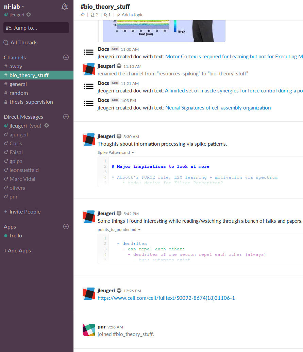Click Add a topic text

tap(133, 15)
